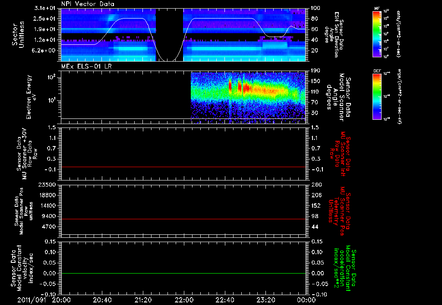Viewport: 442px width, 305px height.
Task: Click the '21:20' time tick label
Action: click(x=143, y=300)
